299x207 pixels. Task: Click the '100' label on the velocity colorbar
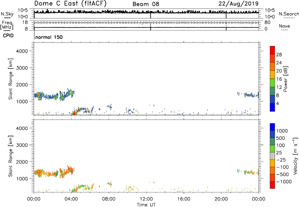point(281,145)
